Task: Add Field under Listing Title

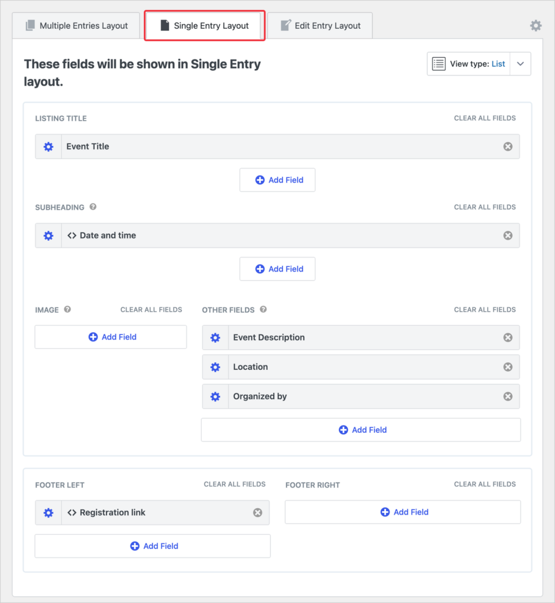Action: pyautogui.click(x=278, y=180)
